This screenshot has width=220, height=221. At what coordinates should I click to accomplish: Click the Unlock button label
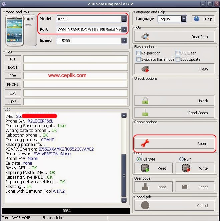click(203, 101)
